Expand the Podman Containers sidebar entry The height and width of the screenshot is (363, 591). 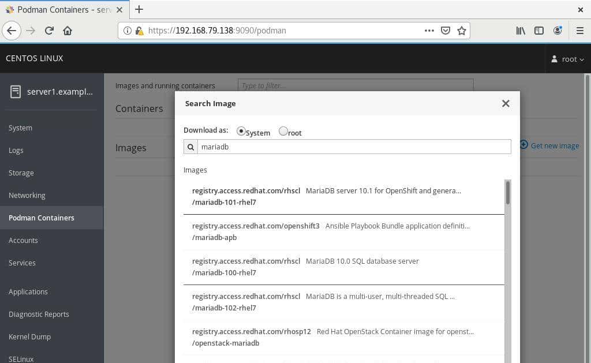tap(41, 218)
